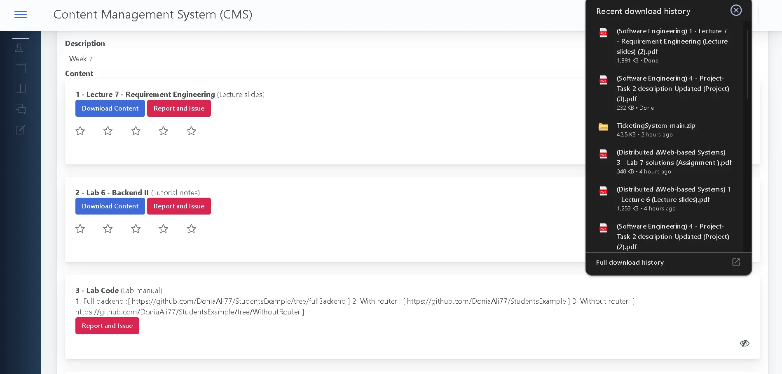Open the chat bubbles sidebar icon
Image resolution: width=782 pixels, height=374 pixels.
[21, 109]
